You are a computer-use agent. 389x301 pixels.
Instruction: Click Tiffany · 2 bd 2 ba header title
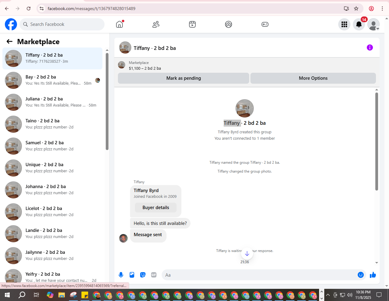point(155,48)
